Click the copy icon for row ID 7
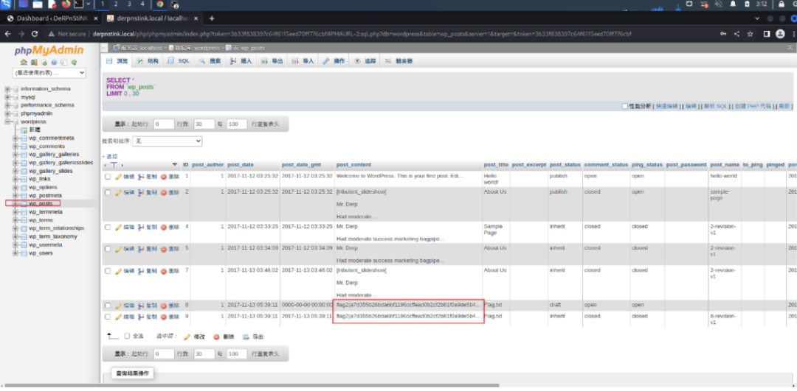The width and height of the screenshot is (797, 391). 141,271
